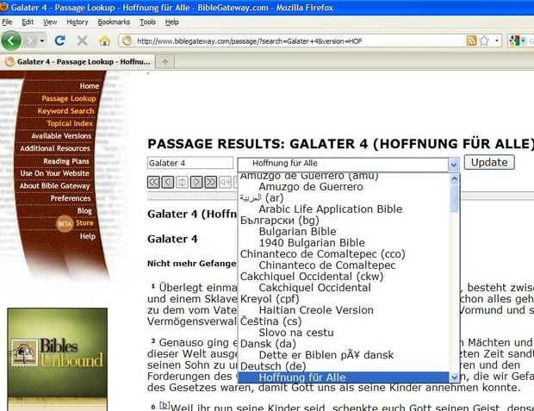Screen dimensions: 534x411
Task: Click the show book/chapter icon
Action: tap(183, 183)
